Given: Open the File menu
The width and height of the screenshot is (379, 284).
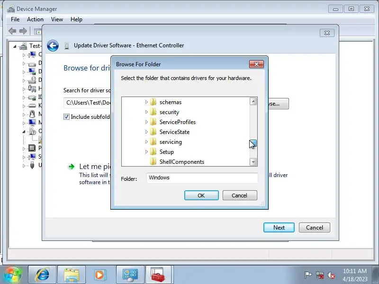Looking at the screenshot, I should pyautogui.click(x=15, y=19).
